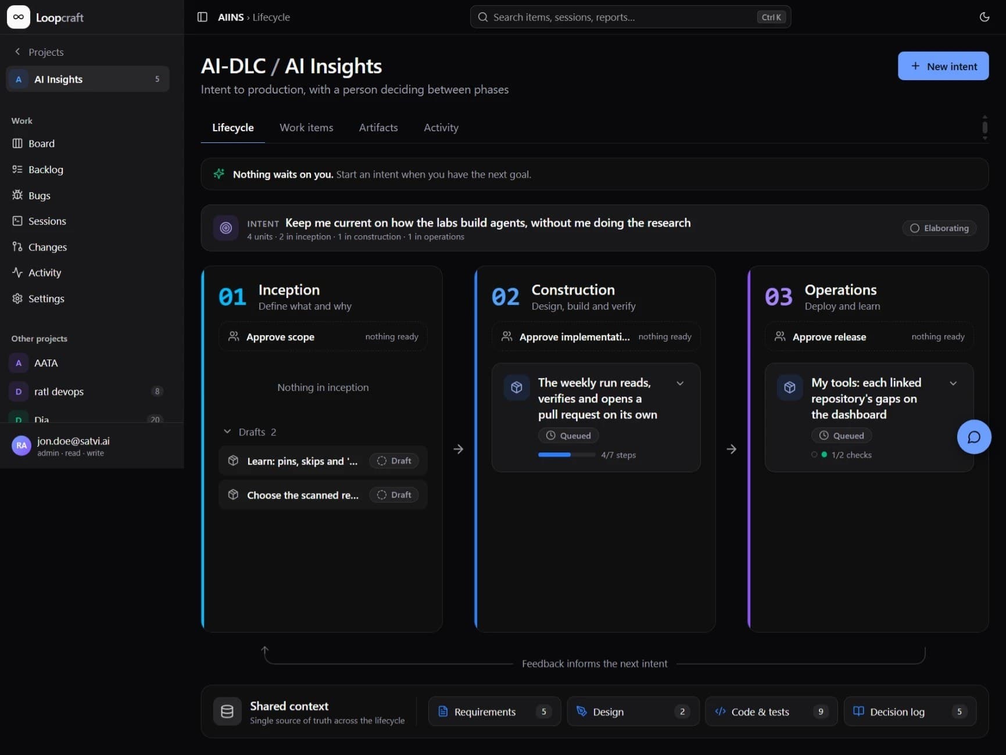The height and width of the screenshot is (755, 1006).
Task: Switch theme with the moon icon
Action: [984, 17]
